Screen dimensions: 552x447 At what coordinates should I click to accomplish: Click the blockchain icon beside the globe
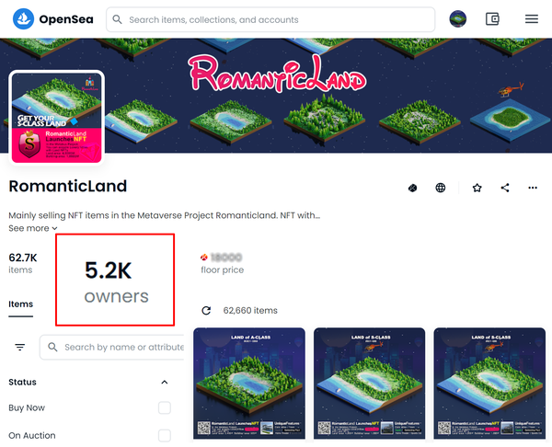coord(412,188)
